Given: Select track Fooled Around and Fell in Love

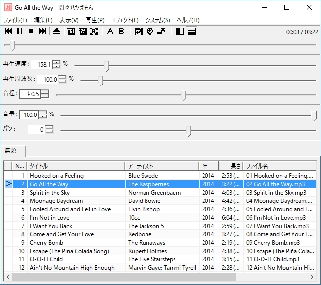Looking at the screenshot, I should pyautogui.click(x=160, y=209).
